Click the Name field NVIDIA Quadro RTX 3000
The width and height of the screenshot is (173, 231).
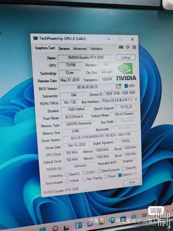(86, 57)
